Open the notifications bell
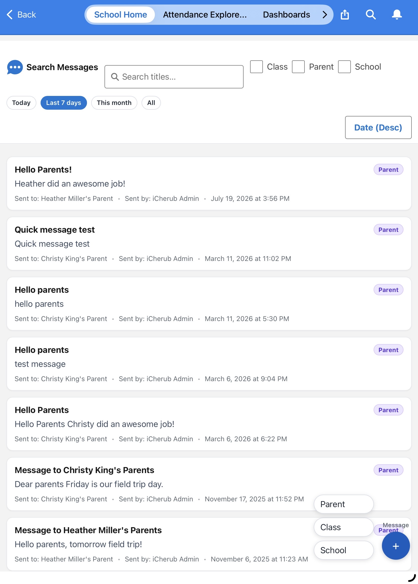418x584 pixels. point(397,15)
